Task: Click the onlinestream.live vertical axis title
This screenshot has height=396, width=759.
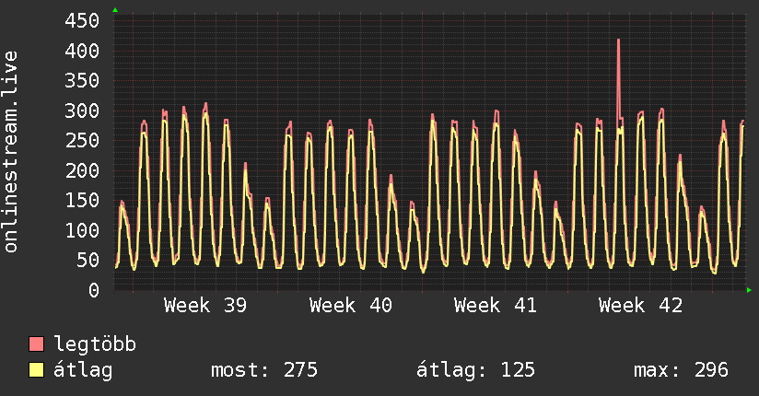Action: click(11, 152)
